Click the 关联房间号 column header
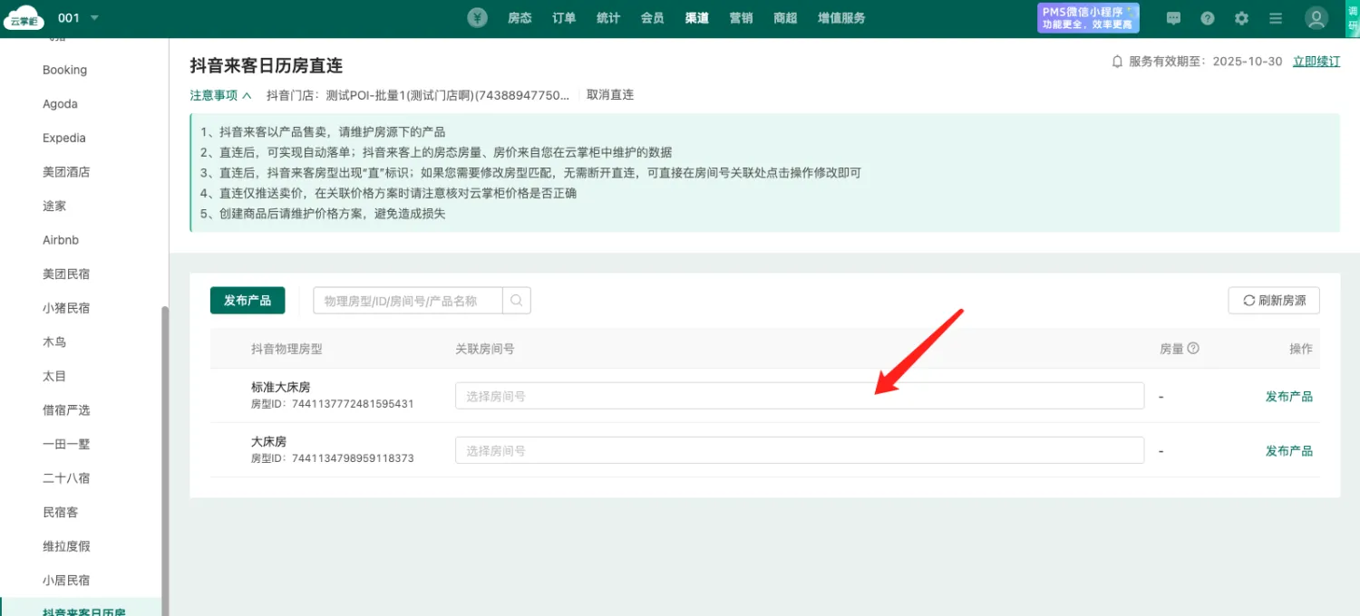The image size is (1360, 616). (485, 349)
